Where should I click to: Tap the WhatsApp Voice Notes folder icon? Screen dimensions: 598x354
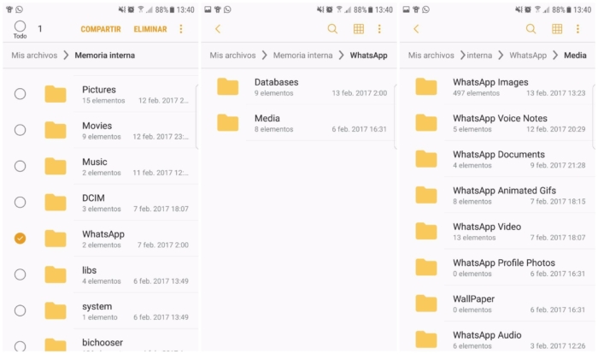[x=425, y=123]
